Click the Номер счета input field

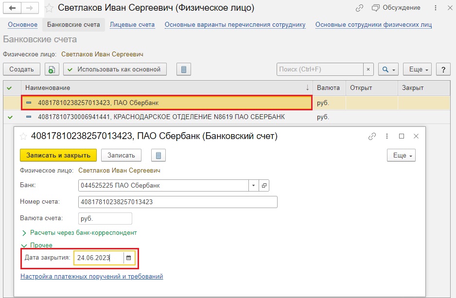tap(178, 202)
